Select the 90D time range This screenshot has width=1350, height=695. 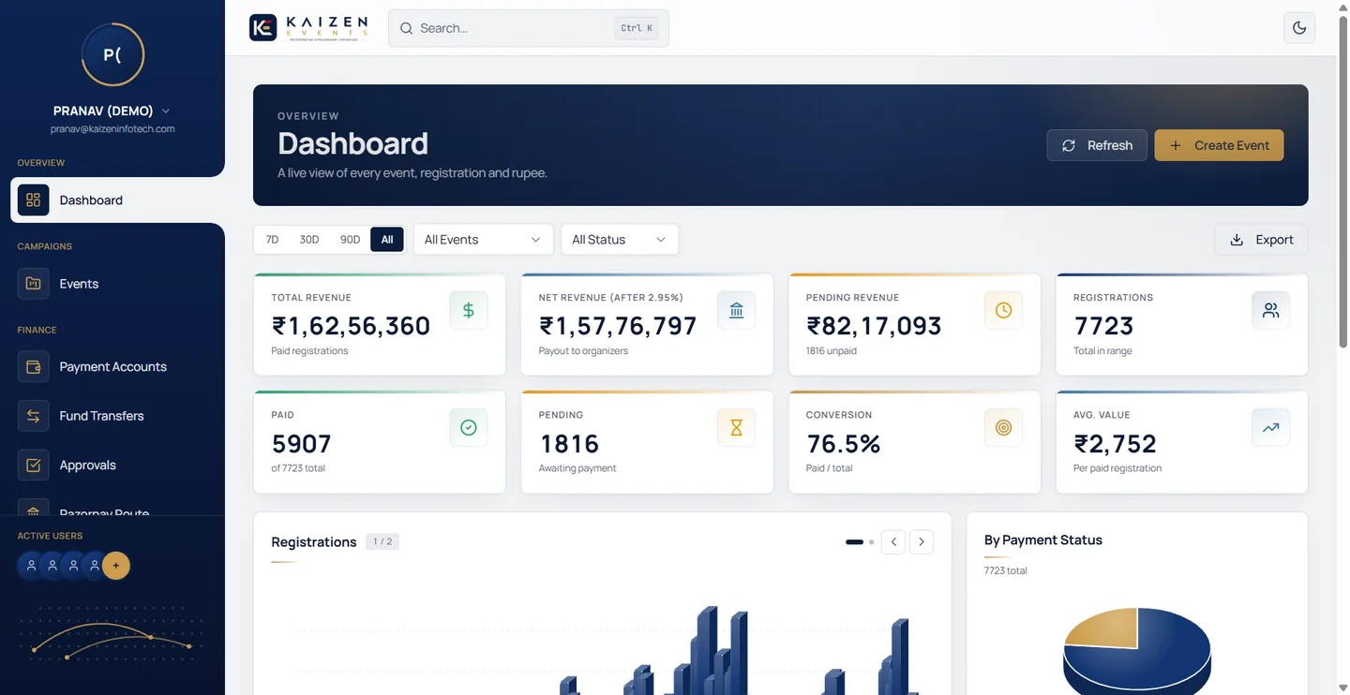(x=350, y=240)
